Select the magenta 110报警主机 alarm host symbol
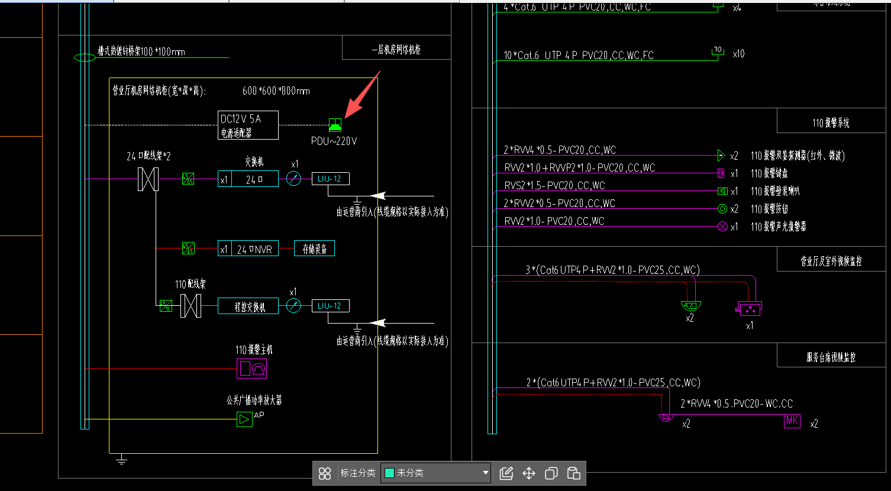The height and width of the screenshot is (491, 891). (x=252, y=369)
